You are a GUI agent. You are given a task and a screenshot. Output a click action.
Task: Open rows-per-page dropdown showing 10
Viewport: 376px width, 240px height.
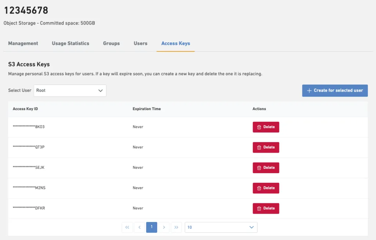coord(221,227)
